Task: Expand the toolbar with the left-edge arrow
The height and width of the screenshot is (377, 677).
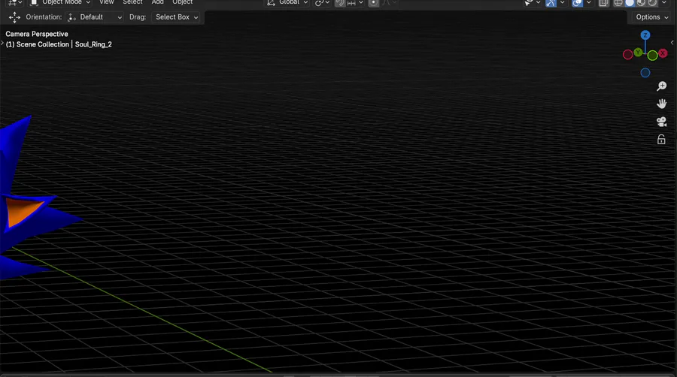Action: point(2,43)
